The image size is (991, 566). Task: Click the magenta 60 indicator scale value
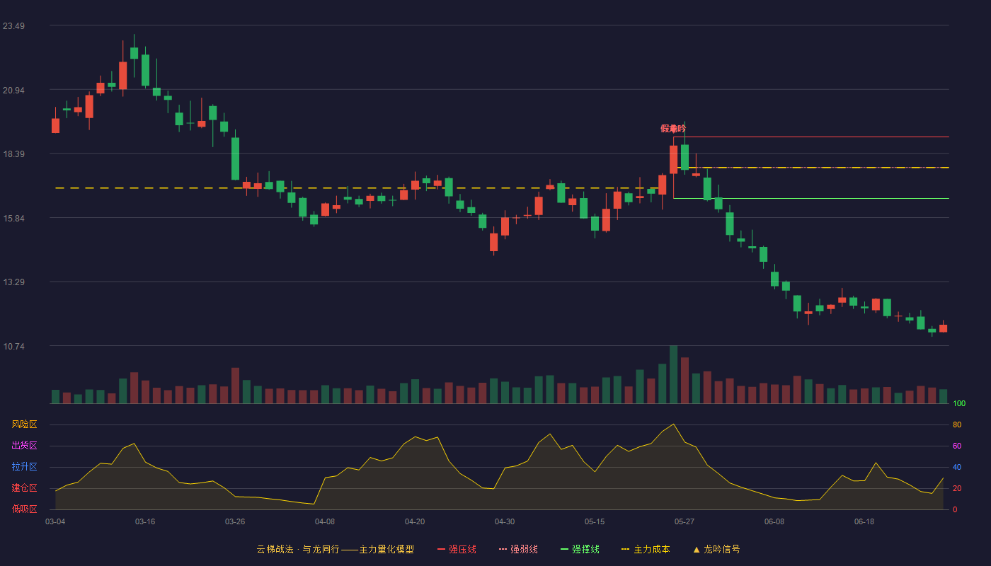pos(957,446)
